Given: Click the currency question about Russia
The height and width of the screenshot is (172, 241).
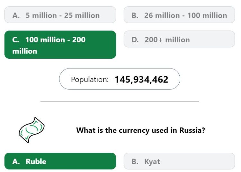Looking at the screenshot, I should pos(141,130).
